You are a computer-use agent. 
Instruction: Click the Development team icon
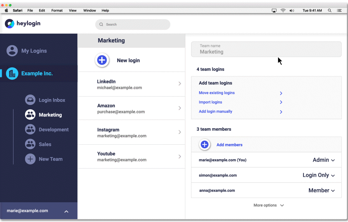point(30,129)
